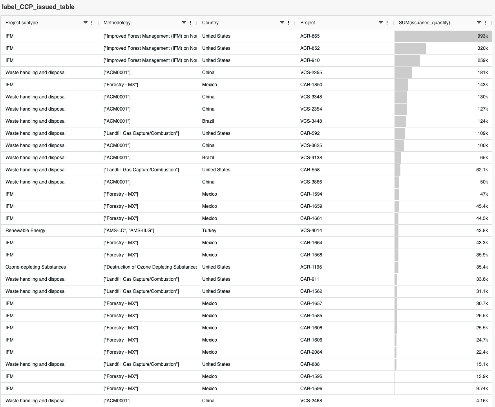Viewport: 495px width, 407px height.
Task: Select project ACR-865 cell
Action: pyautogui.click(x=310, y=36)
